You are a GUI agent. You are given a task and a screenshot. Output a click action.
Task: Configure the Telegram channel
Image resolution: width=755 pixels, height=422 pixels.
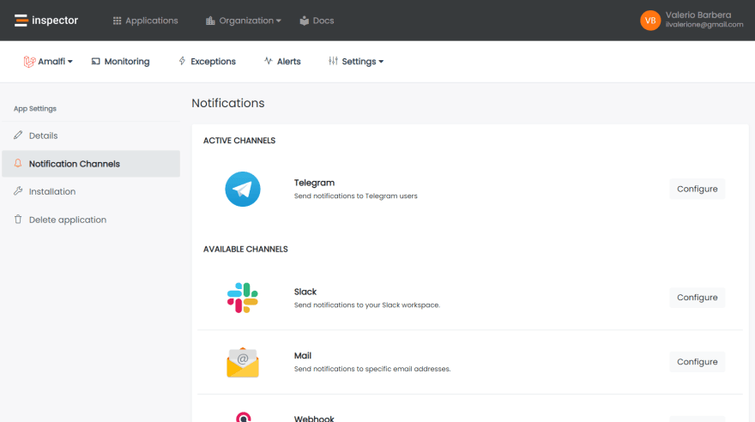(x=698, y=189)
